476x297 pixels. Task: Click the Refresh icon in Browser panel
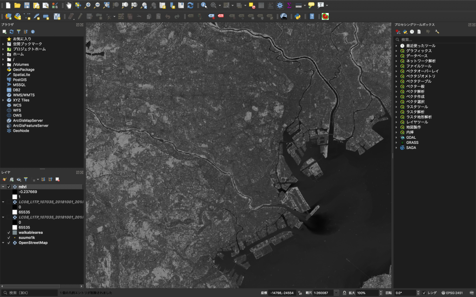pos(12,32)
